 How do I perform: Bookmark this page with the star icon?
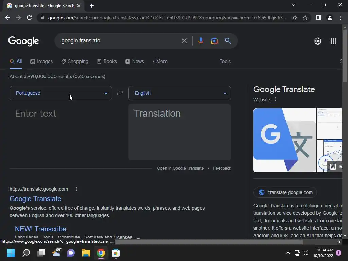[305, 18]
